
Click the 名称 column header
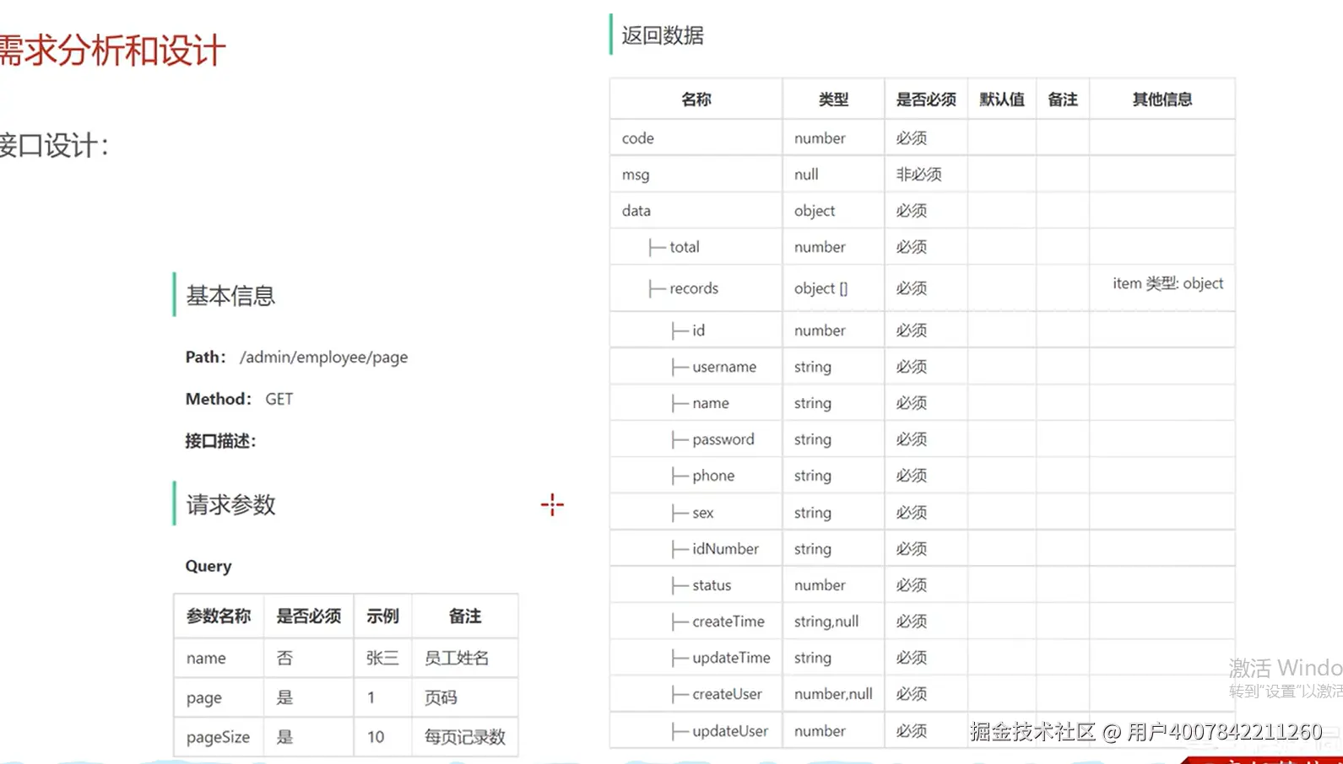[696, 100]
